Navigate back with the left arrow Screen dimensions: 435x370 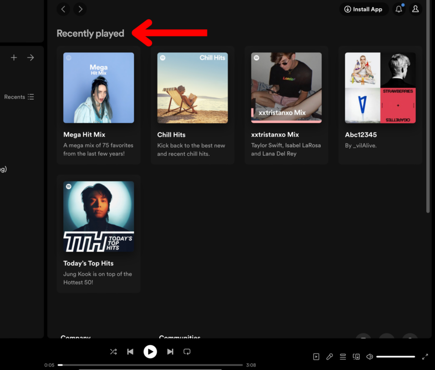(x=63, y=9)
